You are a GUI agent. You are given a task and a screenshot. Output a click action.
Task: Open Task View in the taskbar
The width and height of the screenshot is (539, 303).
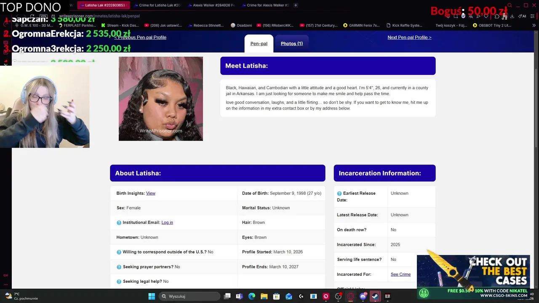pos(227,296)
